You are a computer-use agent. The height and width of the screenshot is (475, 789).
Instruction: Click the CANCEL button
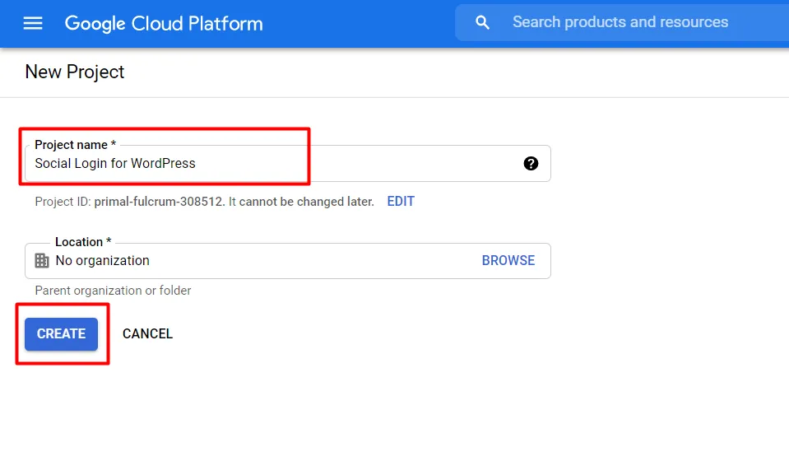[x=147, y=334]
